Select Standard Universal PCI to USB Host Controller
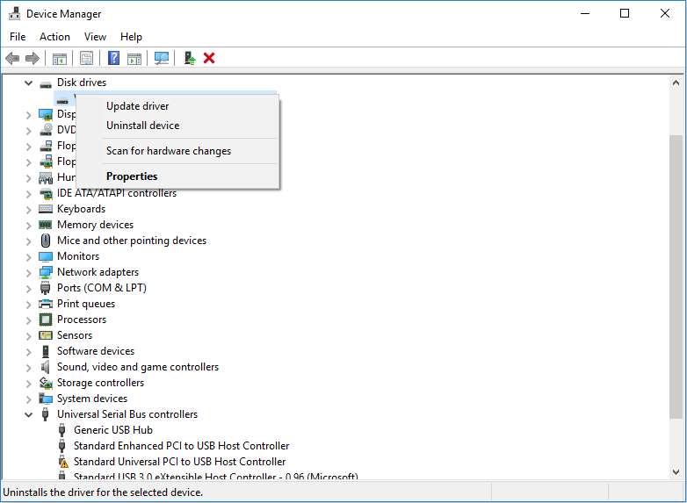This screenshot has width=687, height=503. coord(179,462)
